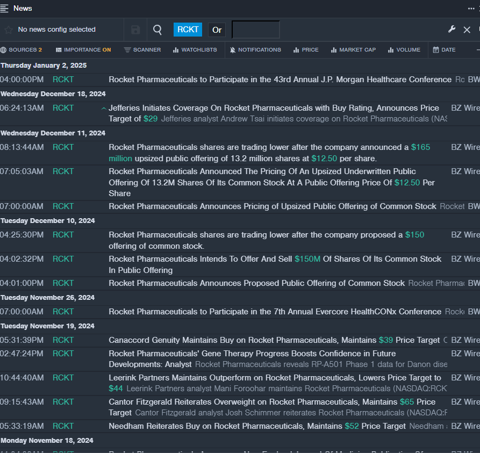Open the J.P. Morgan Healthcare Conference headline
Viewport: 480px width, 453px height.
pos(280,80)
